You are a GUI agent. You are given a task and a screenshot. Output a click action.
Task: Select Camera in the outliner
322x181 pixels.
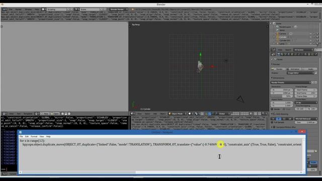pos(283,34)
